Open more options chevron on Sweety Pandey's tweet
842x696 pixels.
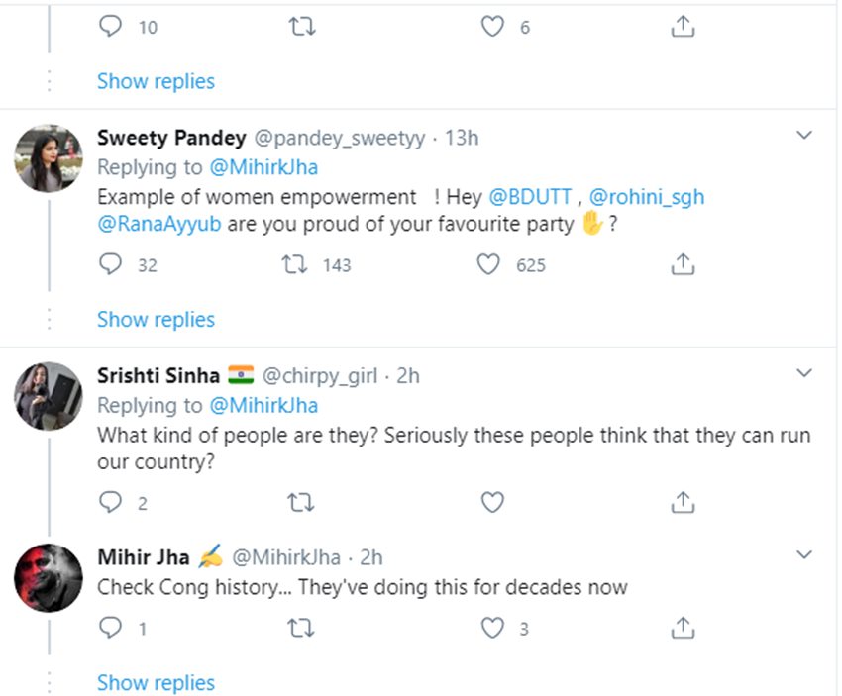tap(804, 135)
